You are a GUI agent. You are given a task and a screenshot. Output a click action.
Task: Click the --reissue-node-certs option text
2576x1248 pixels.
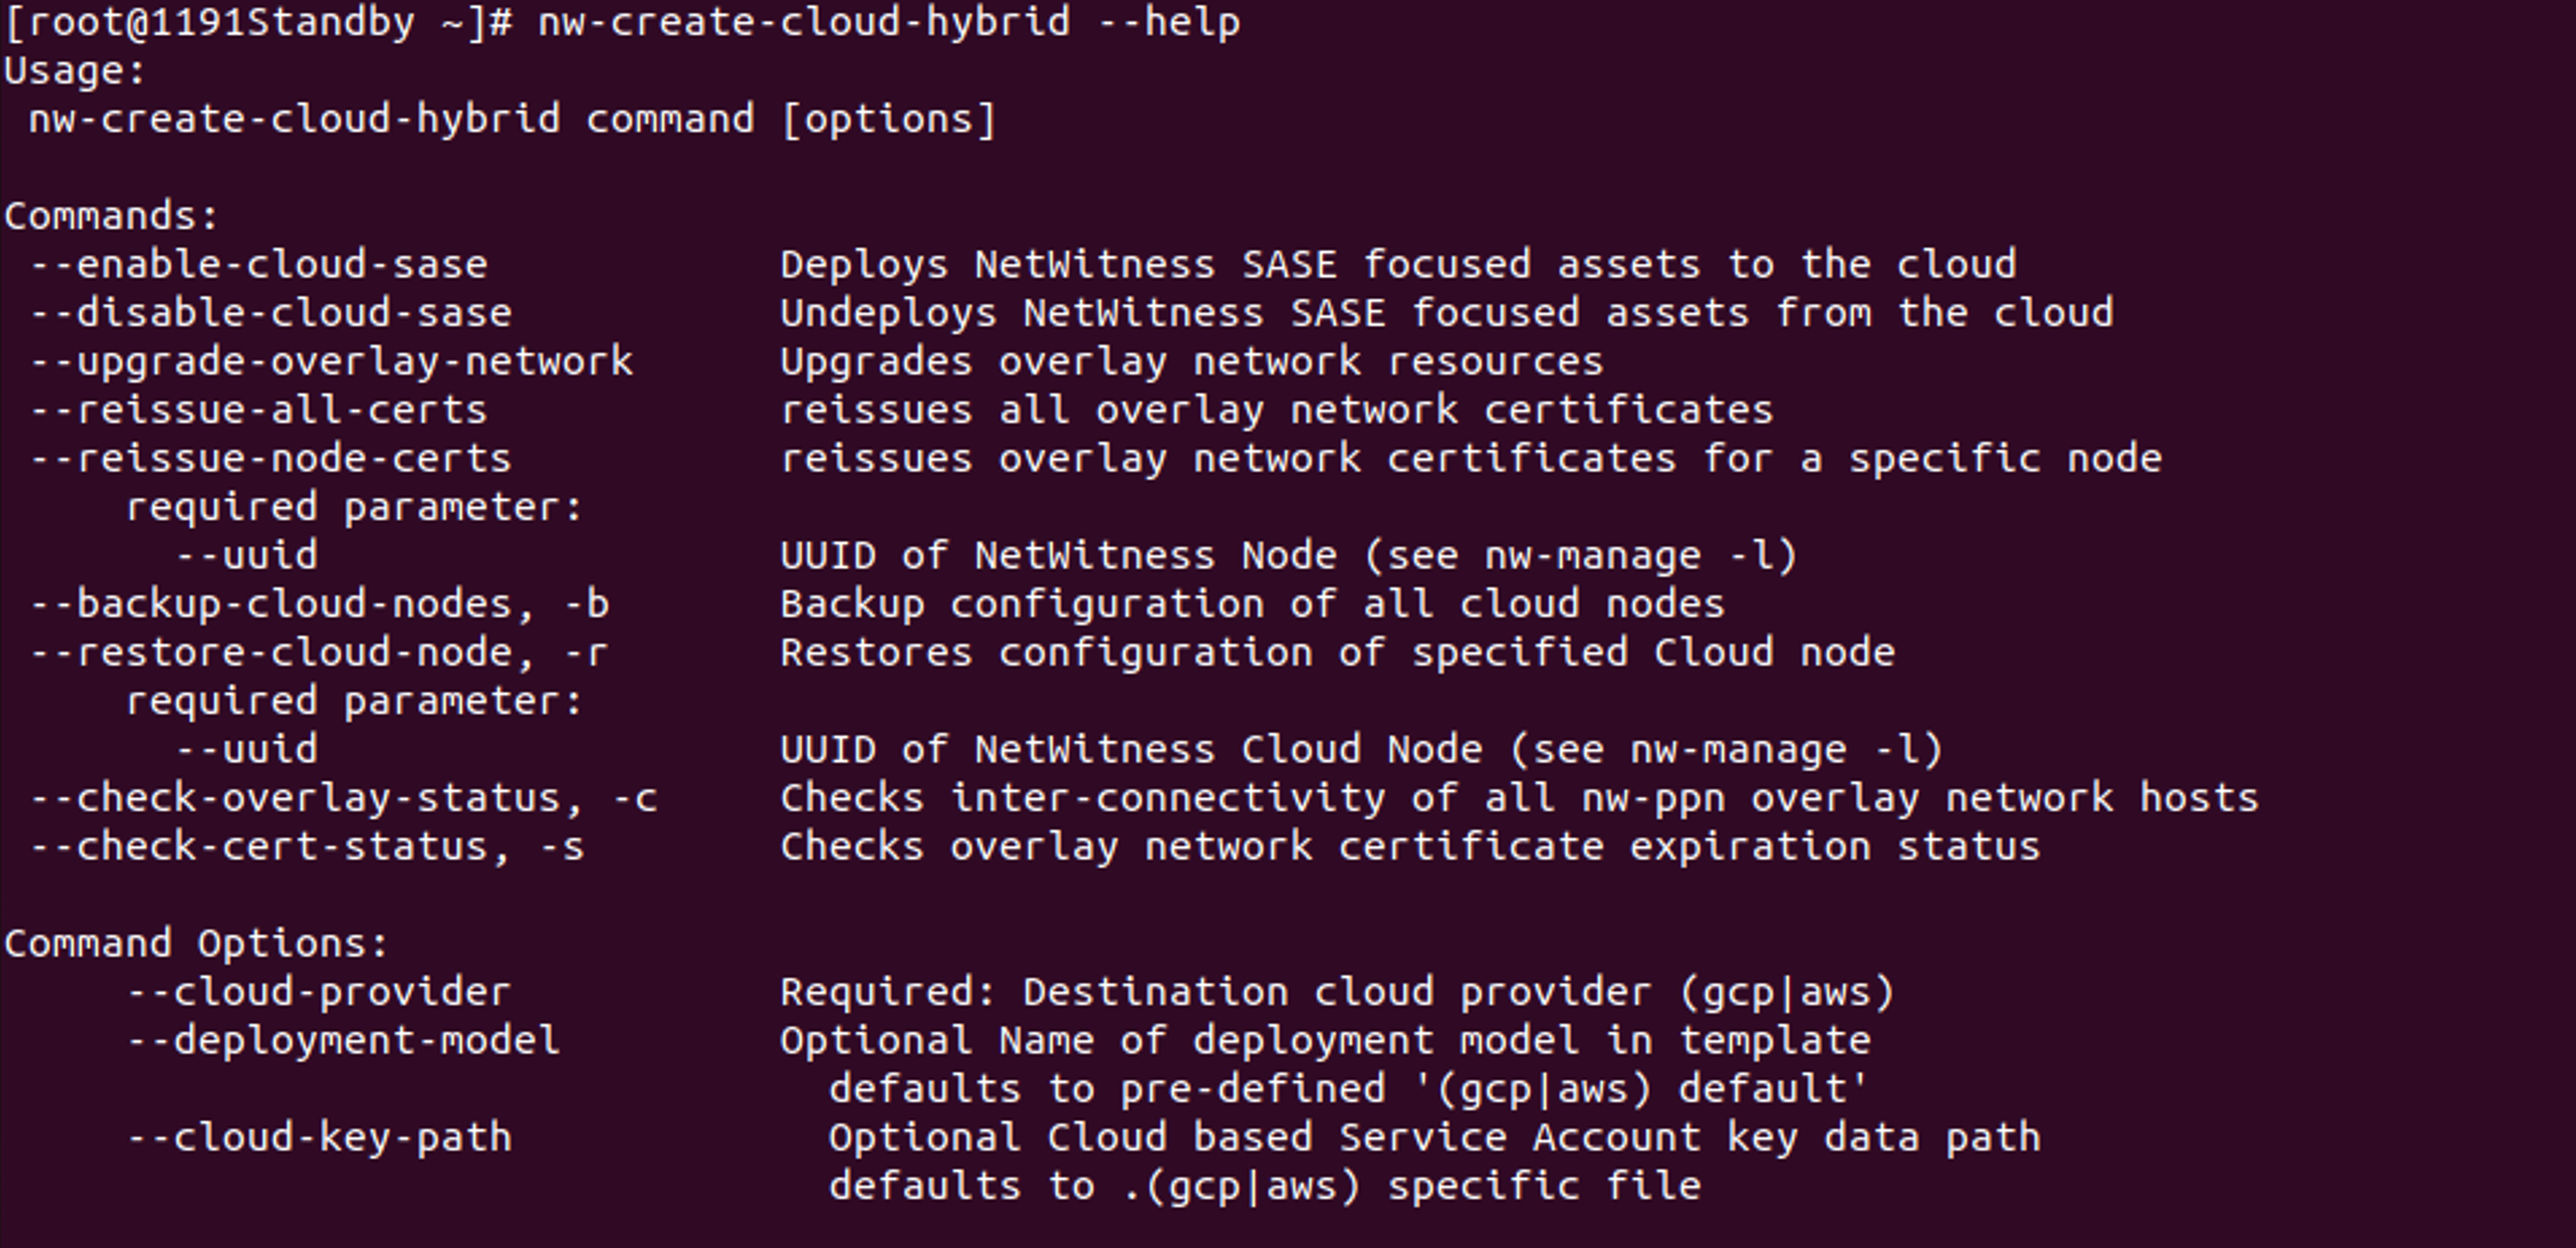270,458
